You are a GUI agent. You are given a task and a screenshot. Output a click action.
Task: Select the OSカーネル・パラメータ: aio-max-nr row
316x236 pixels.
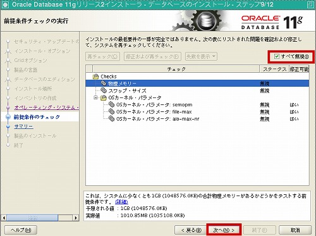click(x=197, y=119)
